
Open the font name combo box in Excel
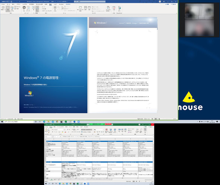point(58,130)
